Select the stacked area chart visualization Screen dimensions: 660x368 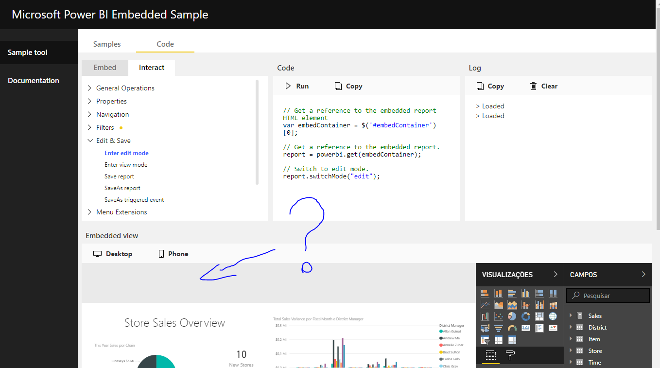pyautogui.click(x=512, y=305)
